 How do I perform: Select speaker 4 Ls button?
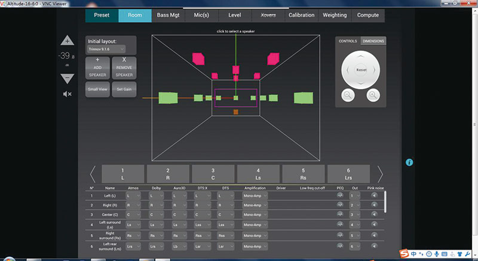[x=258, y=174]
